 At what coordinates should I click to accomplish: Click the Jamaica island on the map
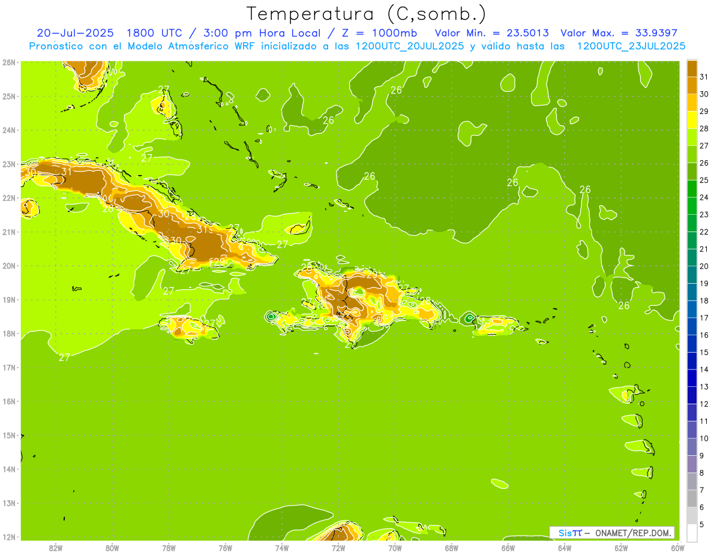(189, 327)
